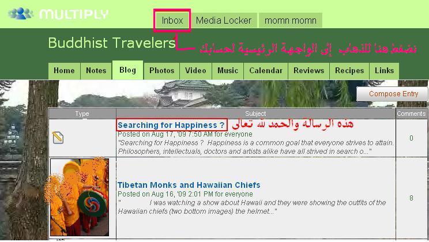Open the Recipes tab
This screenshot has width=429, height=242.
tap(349, 71)
